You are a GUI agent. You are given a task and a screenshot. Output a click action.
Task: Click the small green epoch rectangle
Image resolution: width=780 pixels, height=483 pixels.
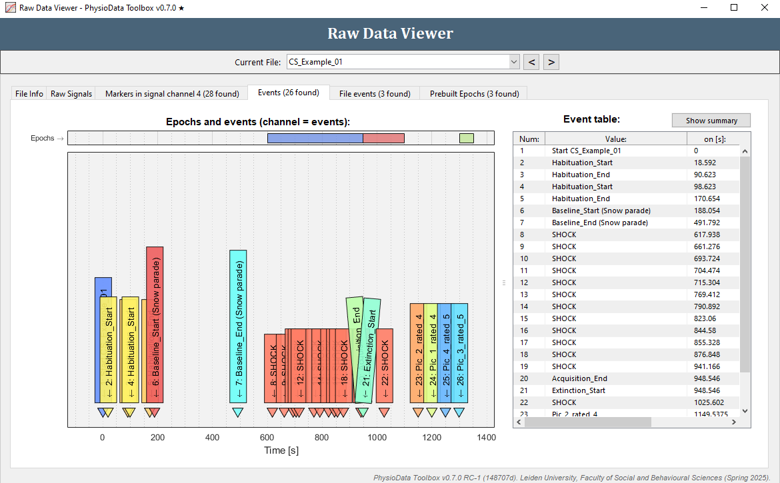click(466, 138)
